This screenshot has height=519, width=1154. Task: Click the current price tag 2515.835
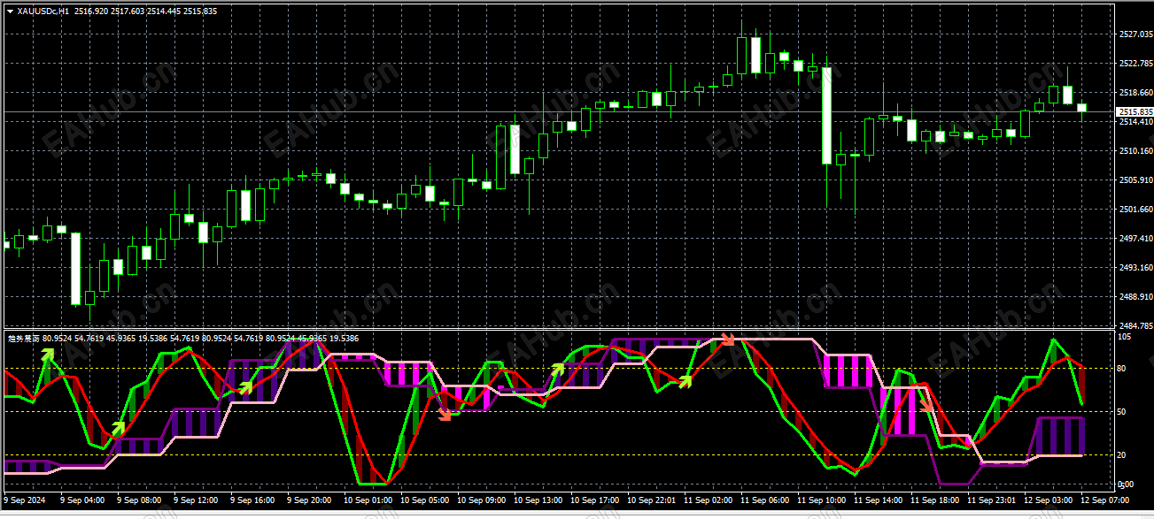pos(1135,111)
